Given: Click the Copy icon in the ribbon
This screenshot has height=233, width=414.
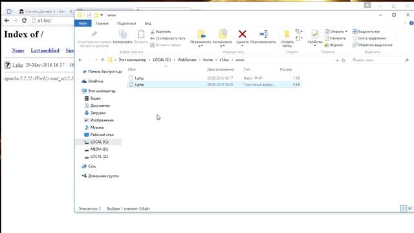Looking at the screenshot, I should pos(123,34).
